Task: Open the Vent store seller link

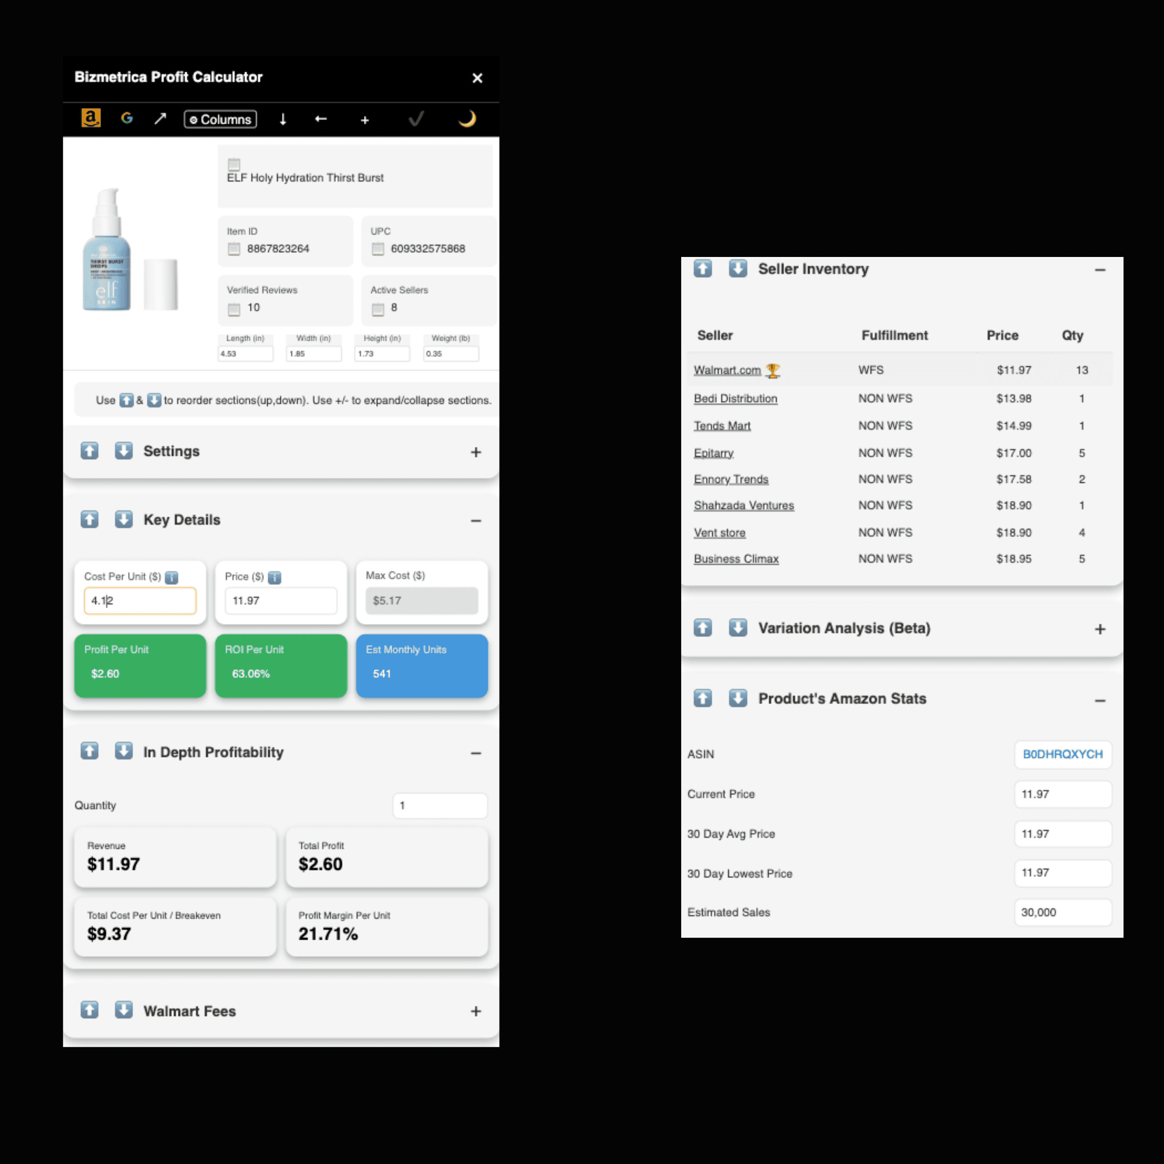Action: (x=719, y=533)
